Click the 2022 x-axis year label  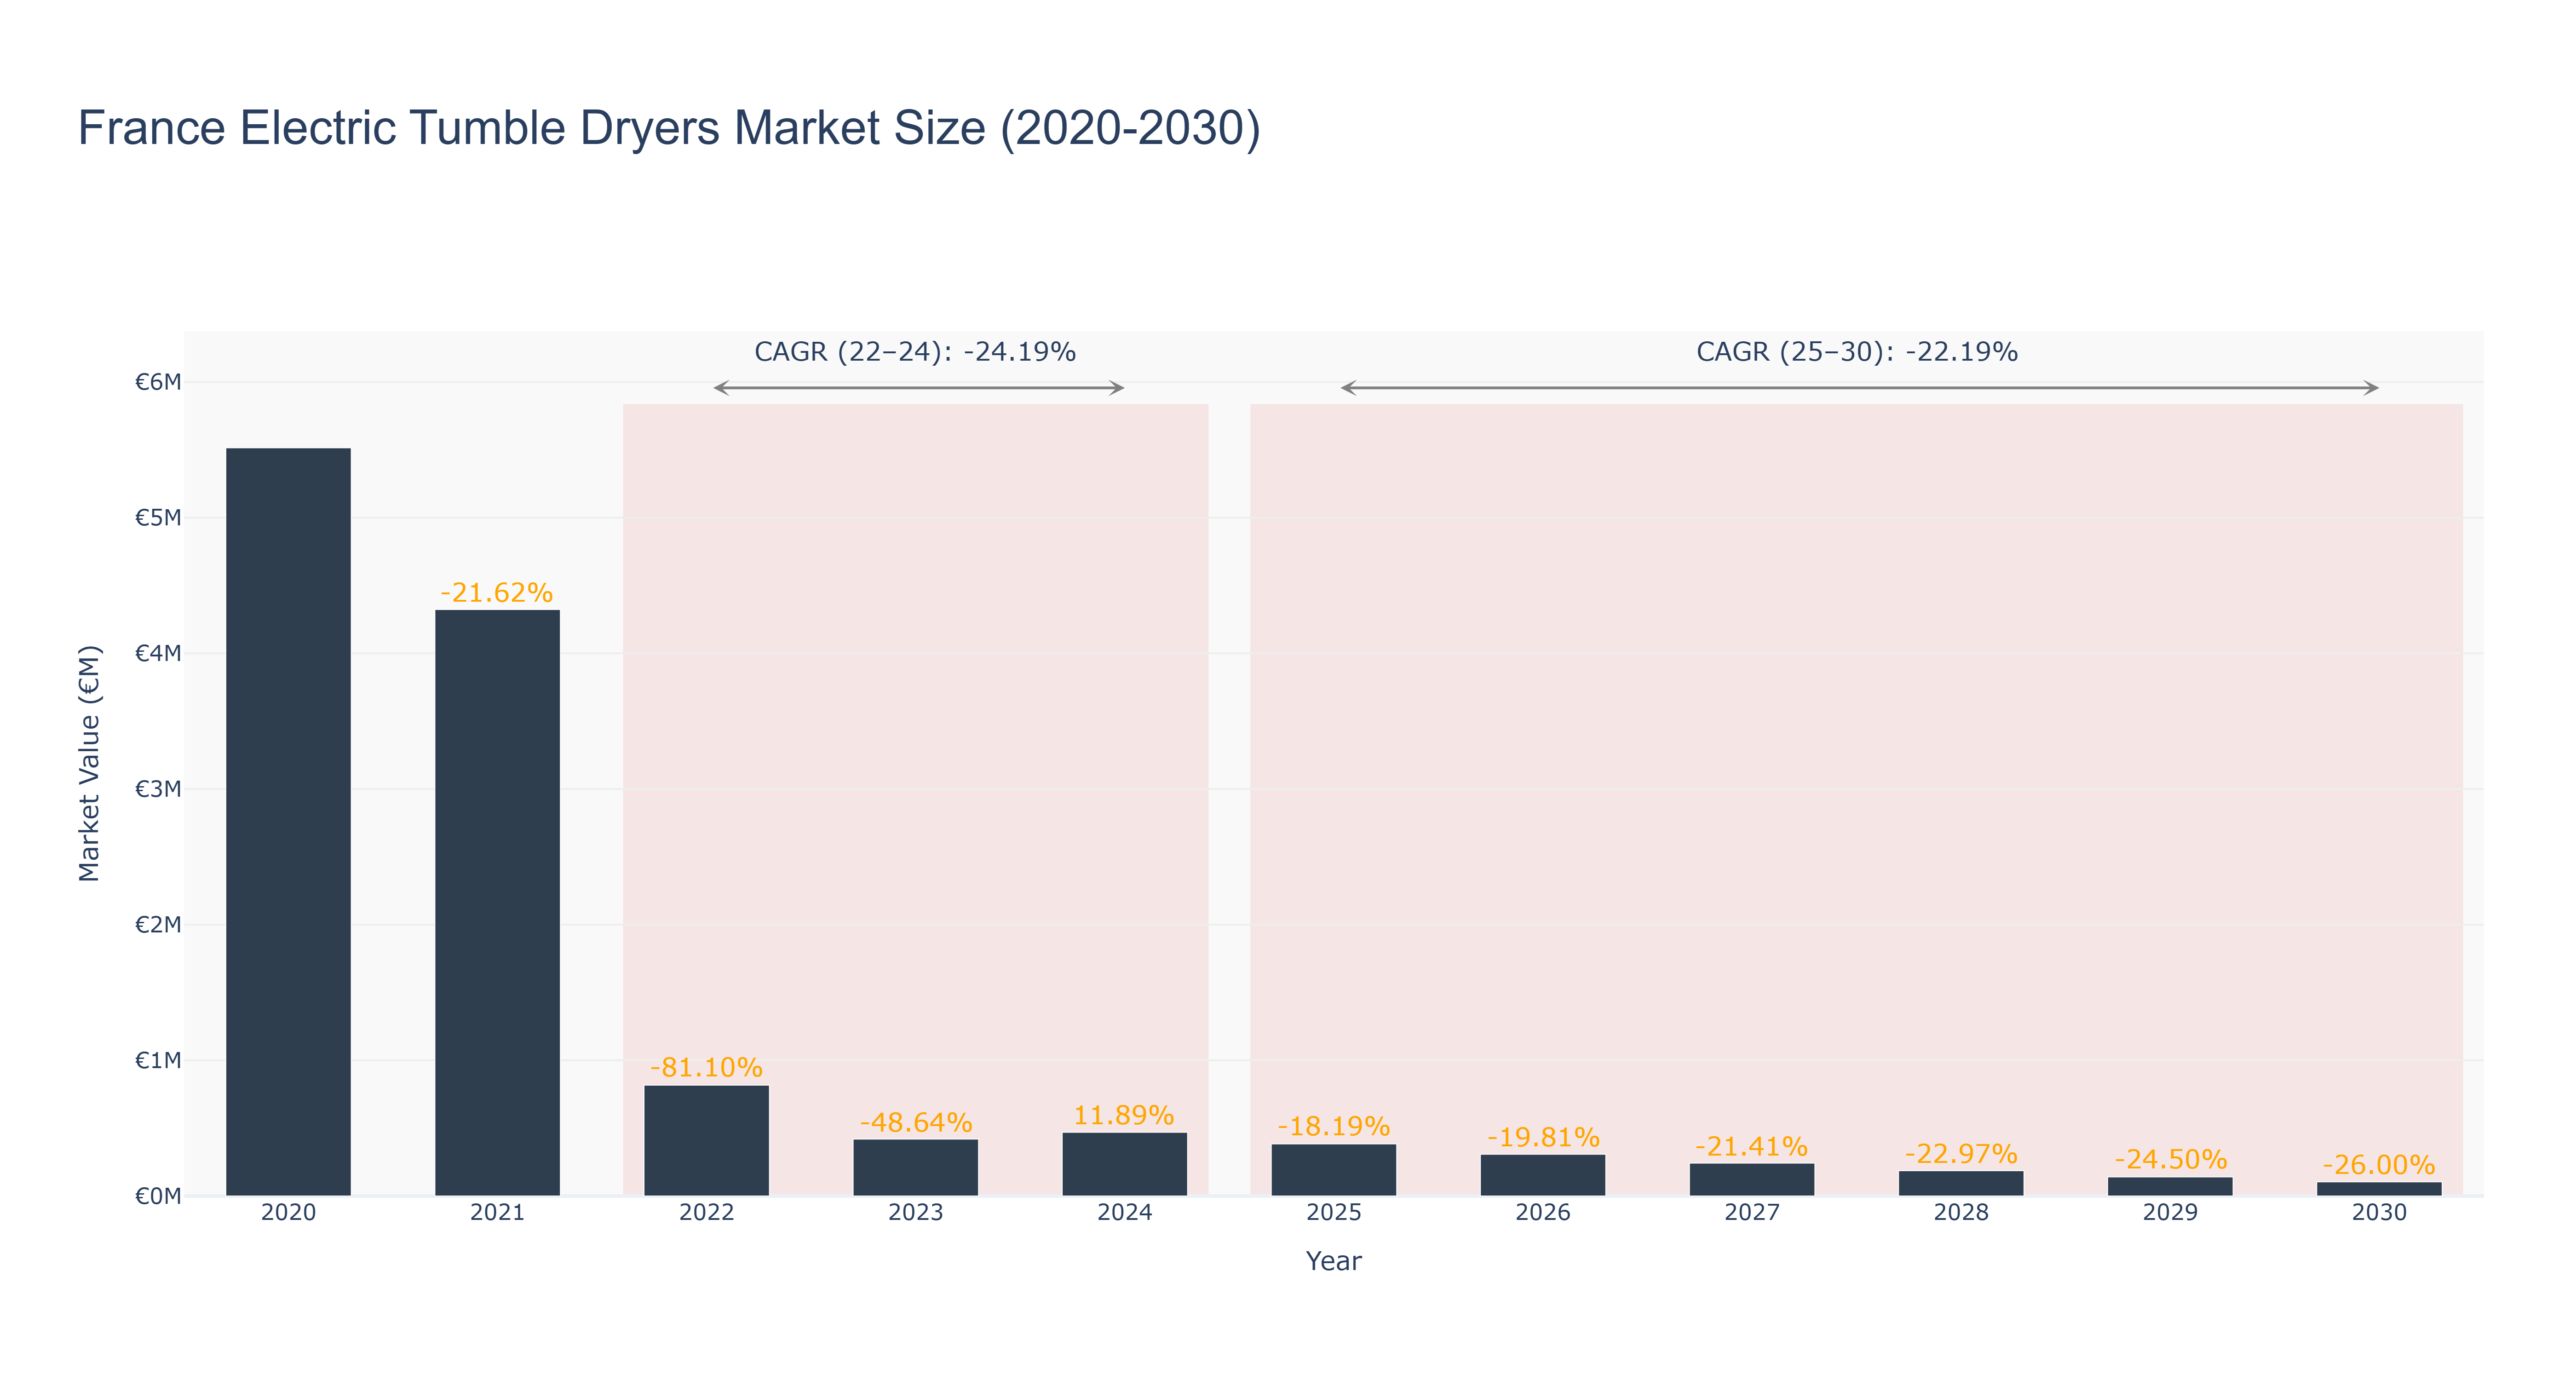click(706, 1213)
